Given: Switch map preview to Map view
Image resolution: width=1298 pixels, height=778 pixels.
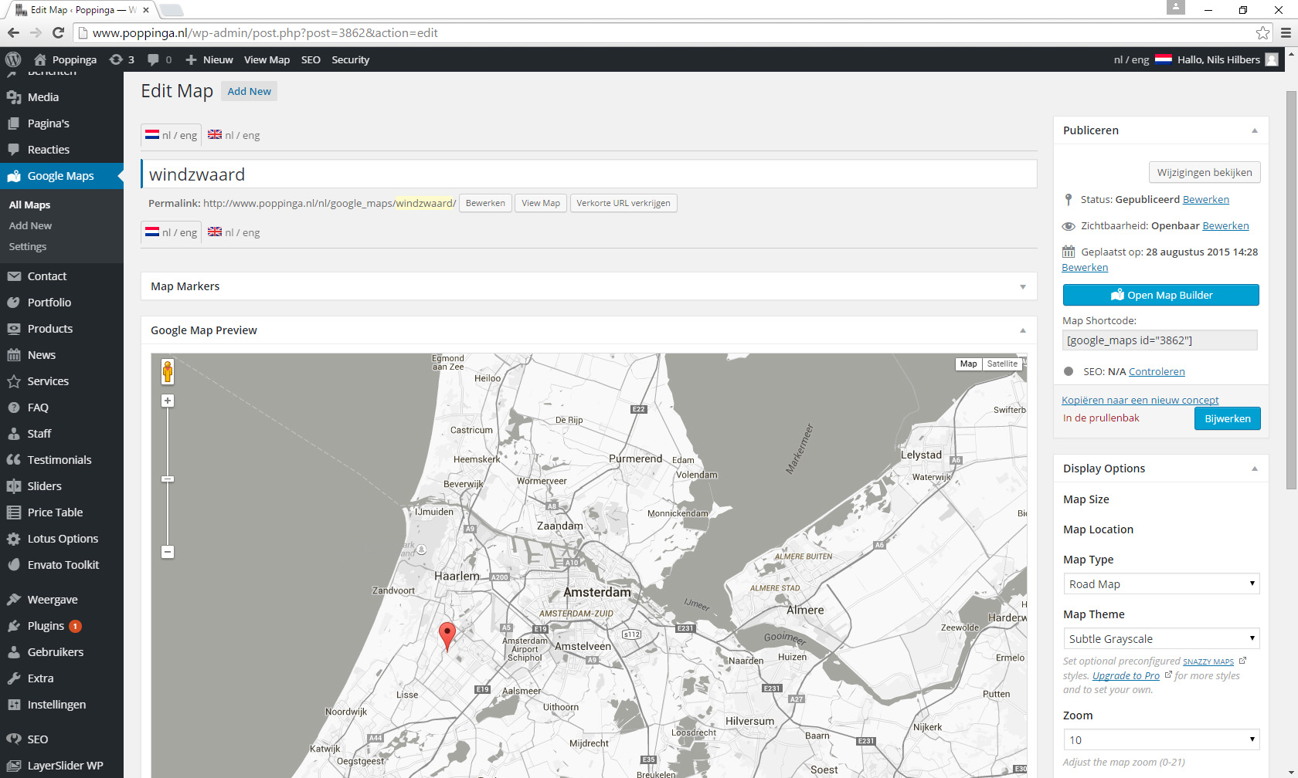Looking at the screenshot, I should (969, 364).
